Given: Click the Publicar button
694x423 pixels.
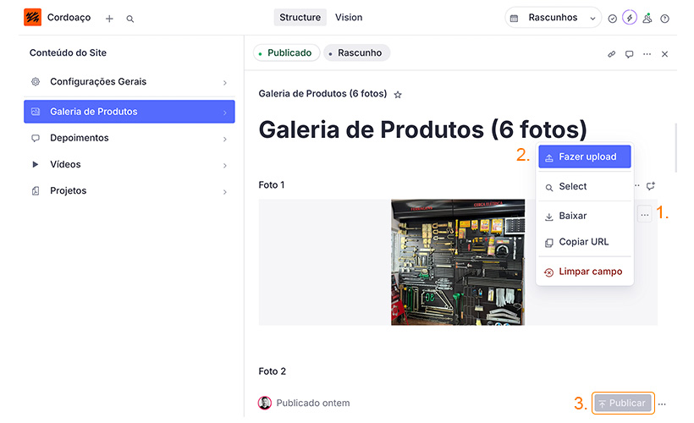Looking at the screenshot, I should [x=623, y=403].
